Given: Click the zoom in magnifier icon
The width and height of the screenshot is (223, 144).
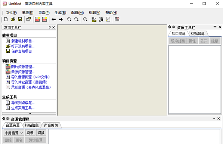Looking at the screenshot, I should [x=69, y=19].
